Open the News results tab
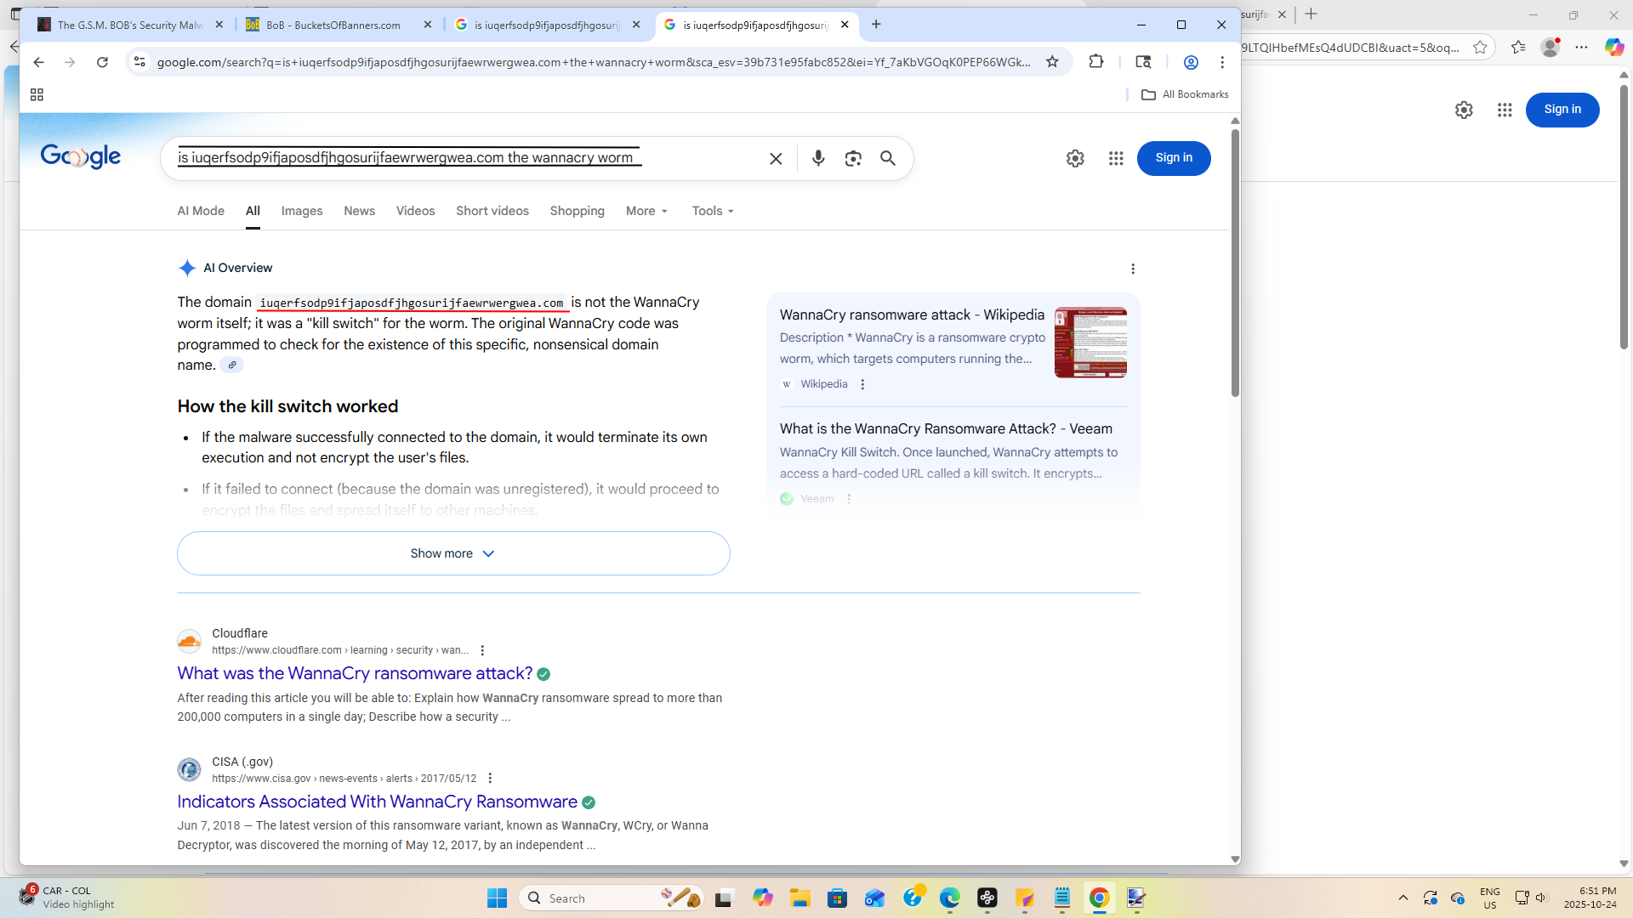The width and height of the screenshot is (1633, 918). [x=359, y=211]
